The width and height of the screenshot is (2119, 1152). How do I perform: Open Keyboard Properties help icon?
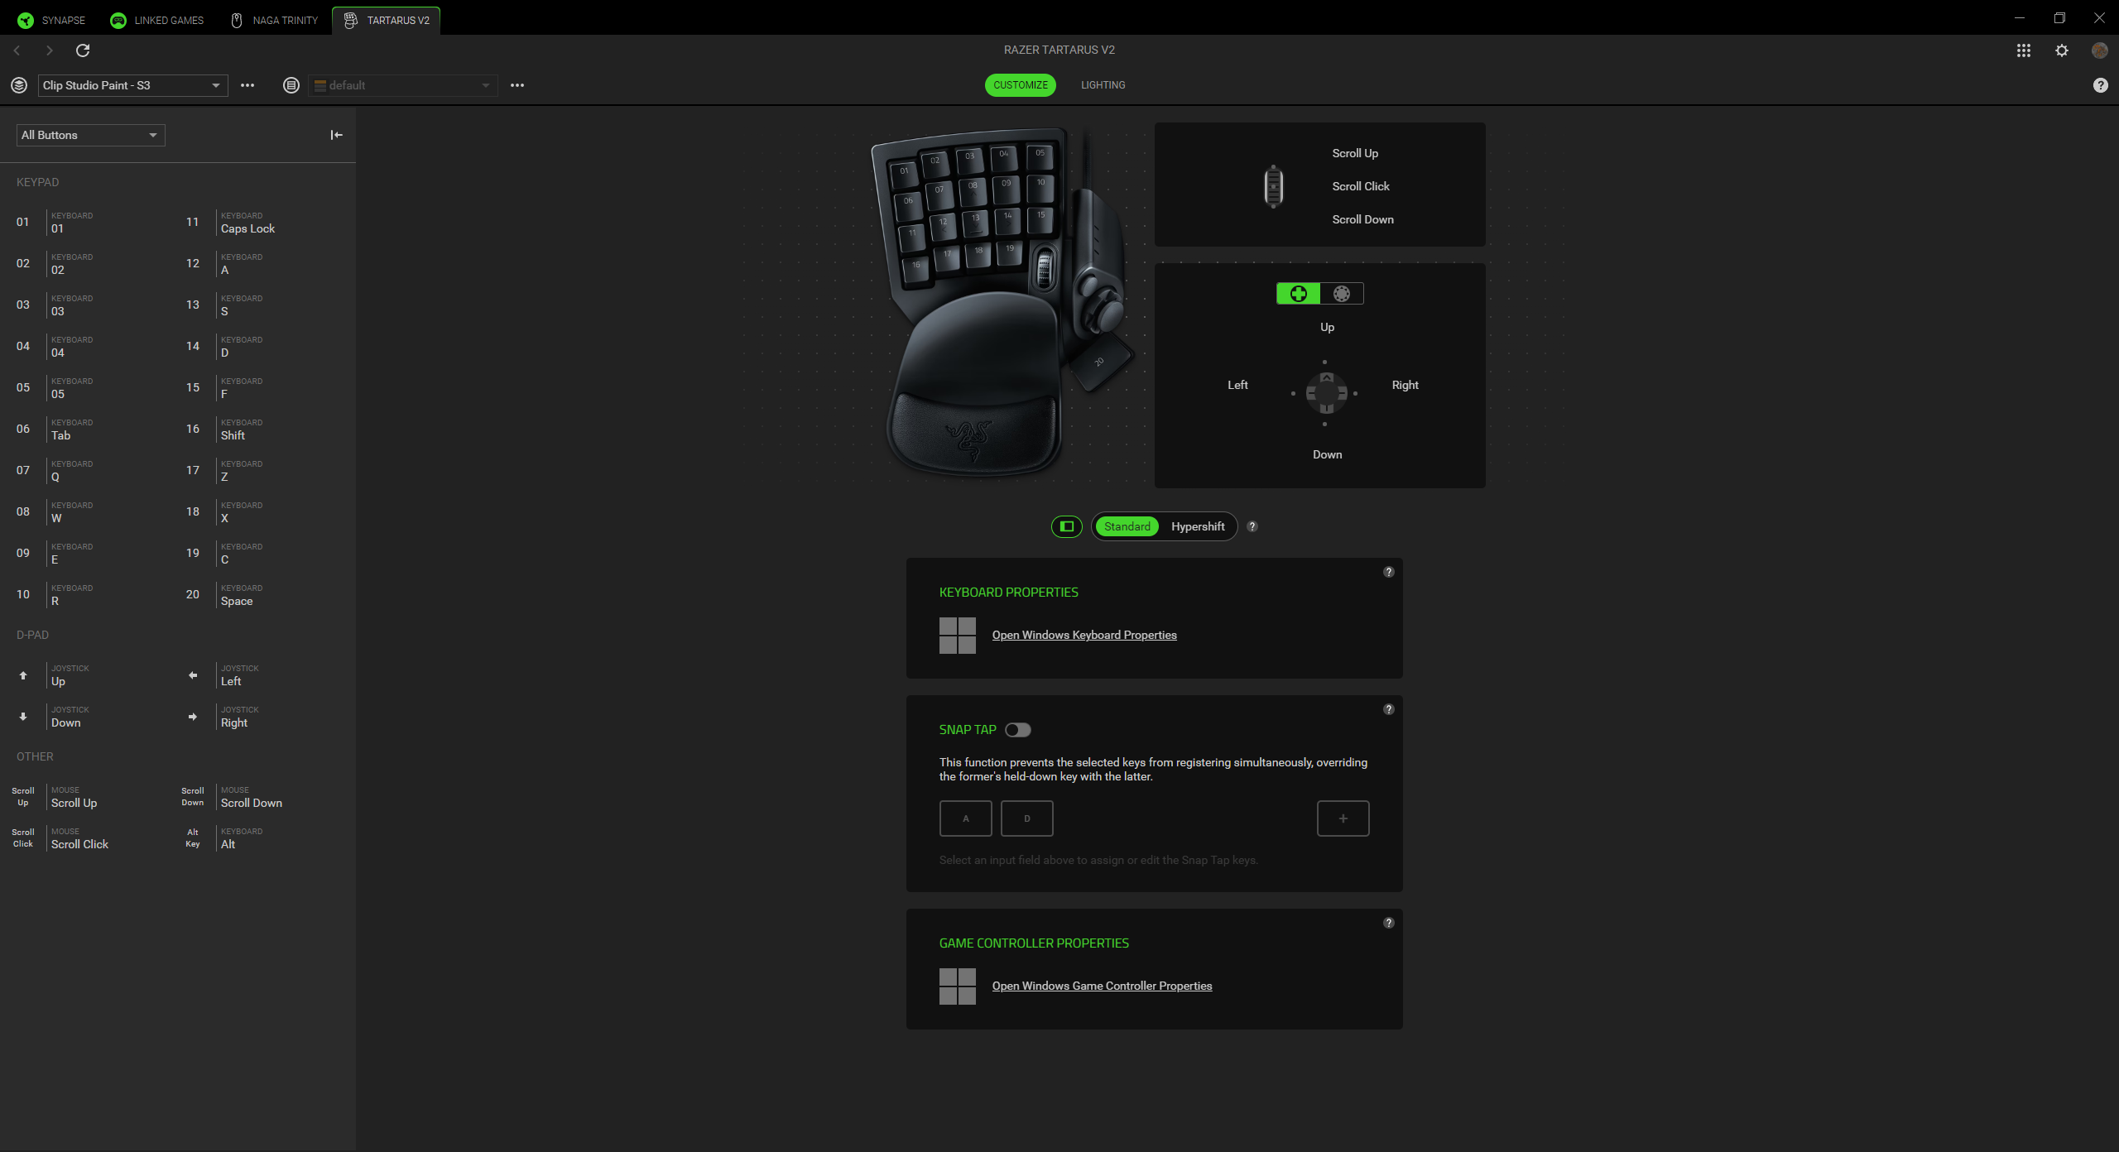(1389, 572)
